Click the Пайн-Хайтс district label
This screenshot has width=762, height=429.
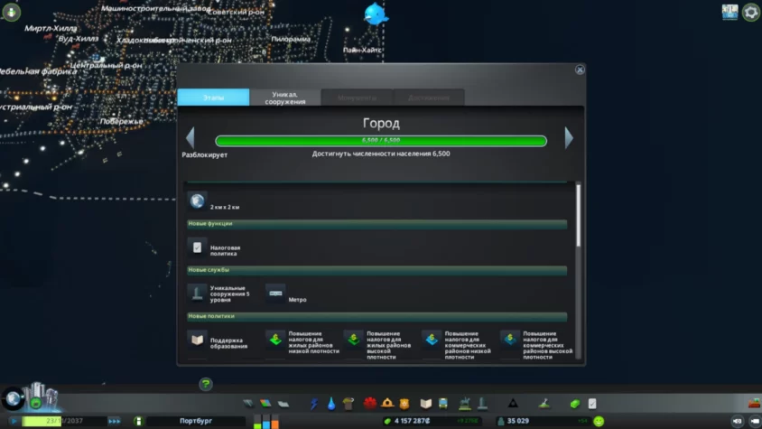[362, 50]
